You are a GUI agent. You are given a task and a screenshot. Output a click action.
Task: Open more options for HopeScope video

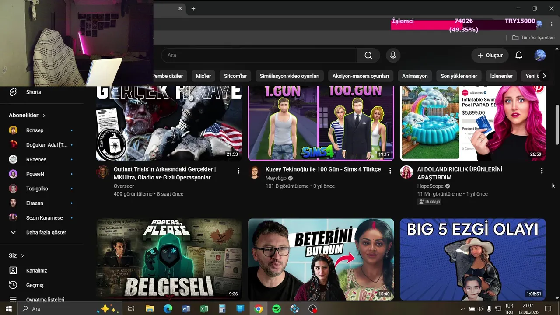pyautogui.click(x=542, y=171)
